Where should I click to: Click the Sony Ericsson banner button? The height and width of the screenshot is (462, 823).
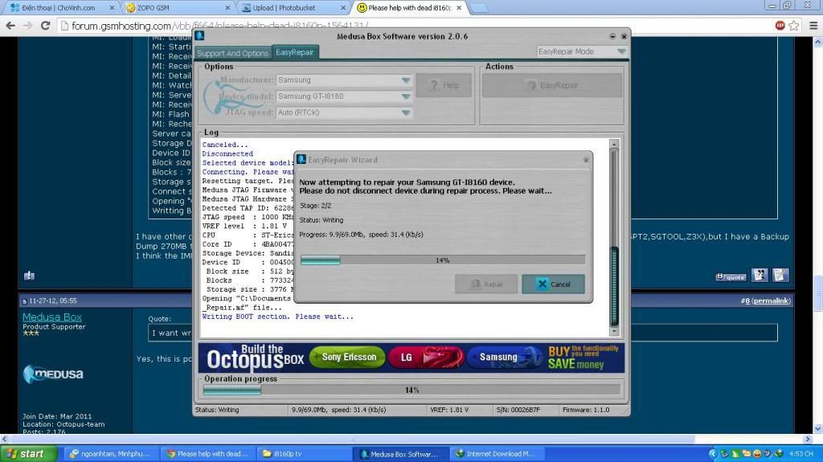tap(347, 357)
